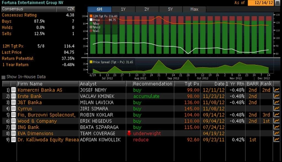Sort by Rank column header
The height and width of the screenshot is (162, 282).
266,84
